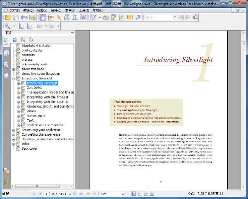The height and width of the screenshot is (199, 248).
Task: Click the fit width icon
Action: point(30,26)
